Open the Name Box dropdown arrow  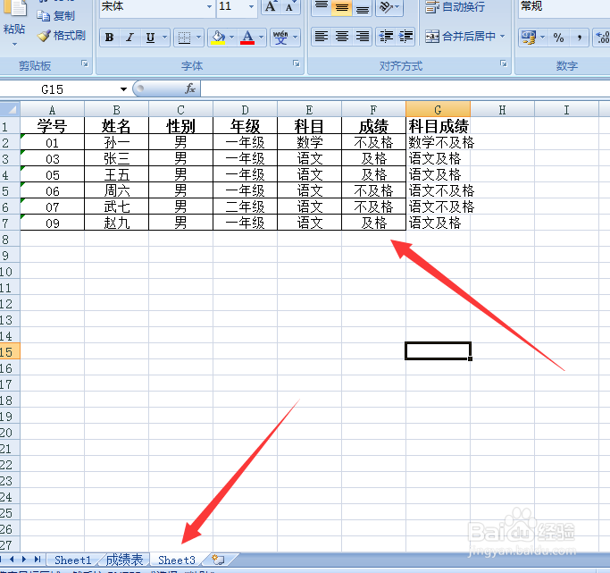point(124,89)
